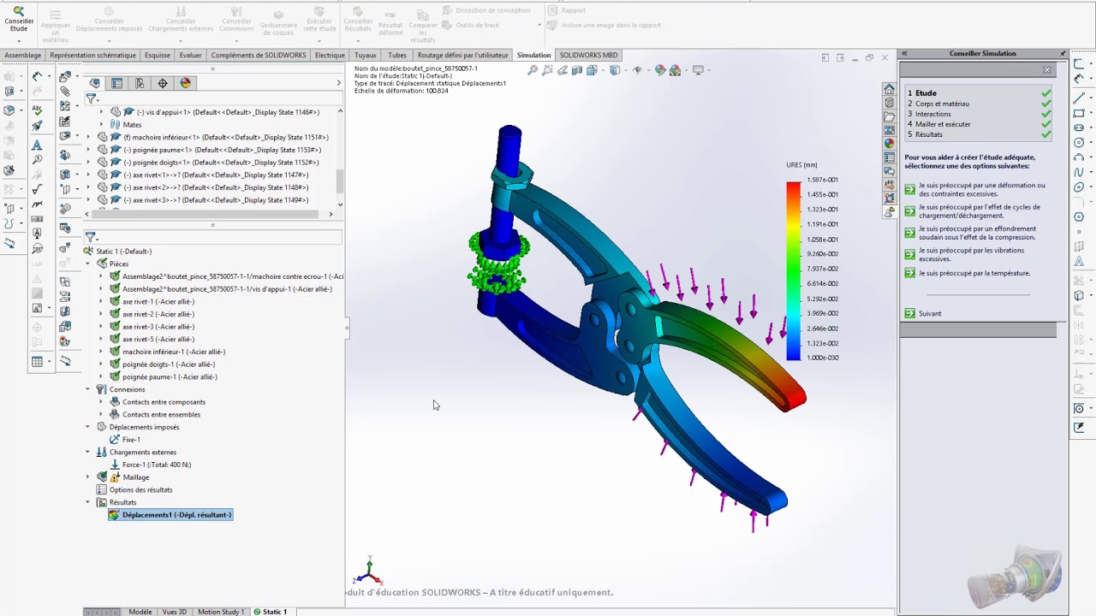Expand the machoire inférieur<1> component
The width and height of the screenshot is (1096, 616).
point(88,137)
